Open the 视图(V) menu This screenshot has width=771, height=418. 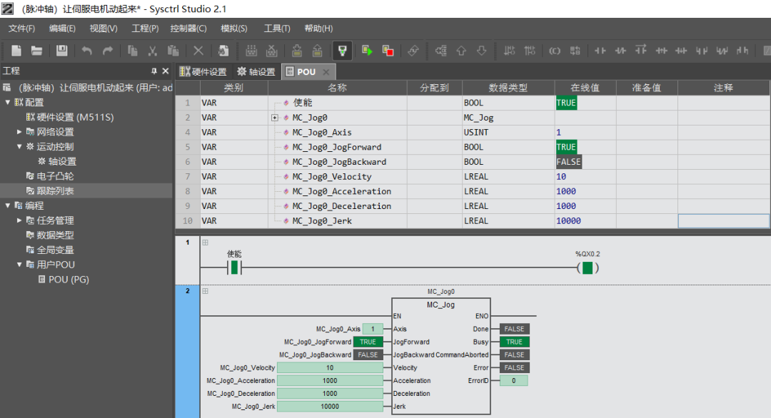pos(104,29)
